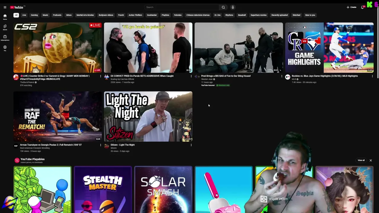Screen dimensions: 379x213
Task: Select the Felonies filter chip
Action: click(178, 15)
